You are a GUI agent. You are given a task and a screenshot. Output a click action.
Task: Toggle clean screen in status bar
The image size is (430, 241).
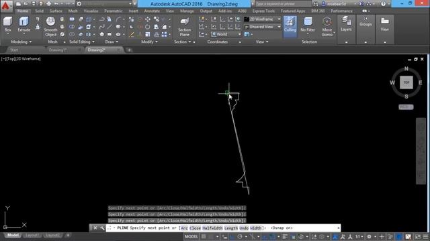(418, 236)
